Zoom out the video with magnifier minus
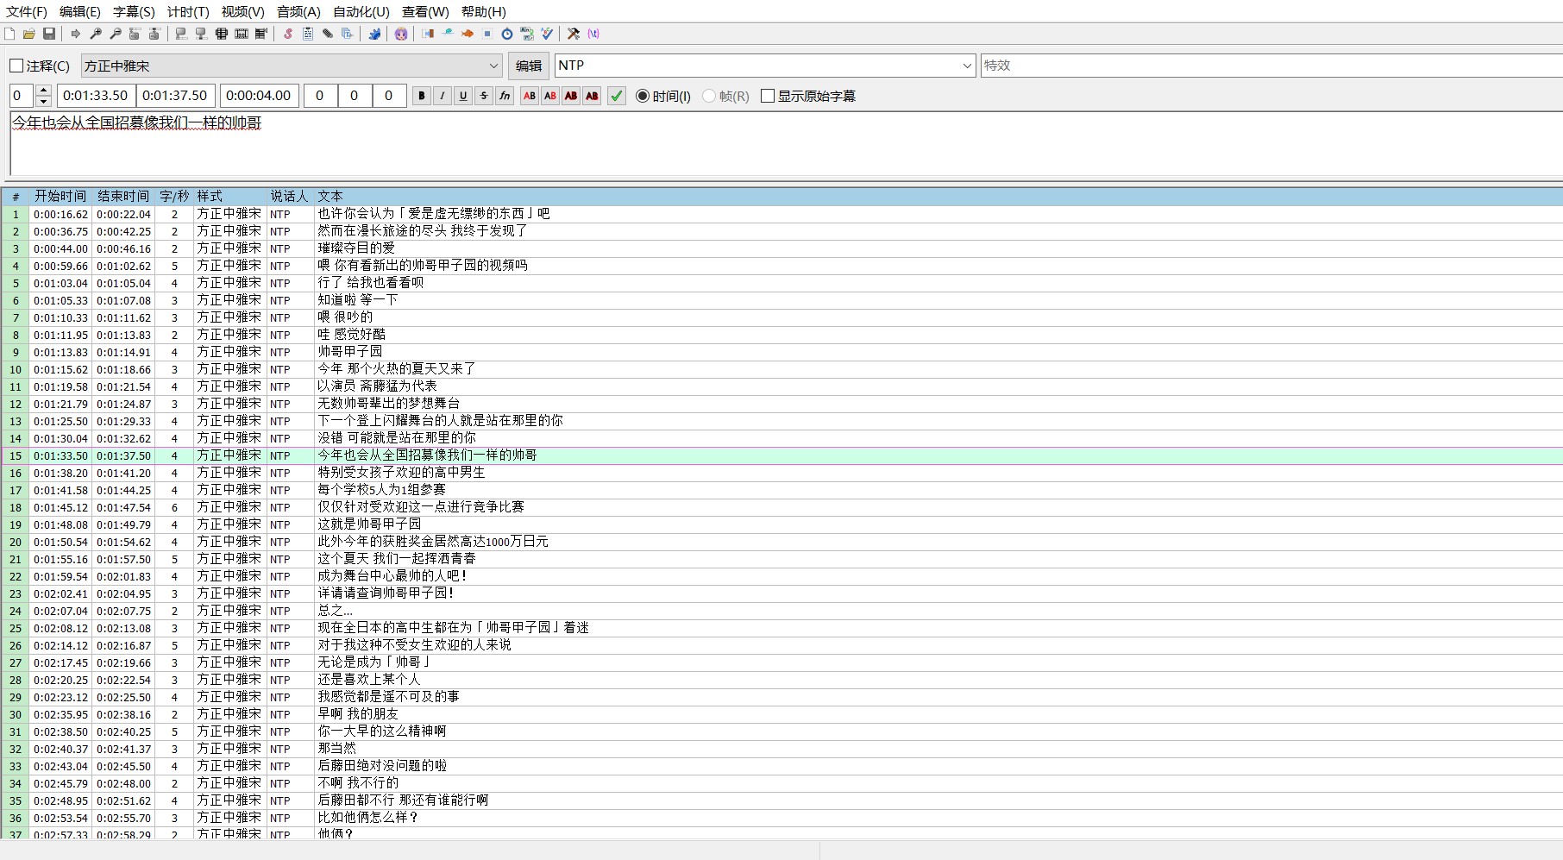 pyautogui.click(x=116, y=34)
